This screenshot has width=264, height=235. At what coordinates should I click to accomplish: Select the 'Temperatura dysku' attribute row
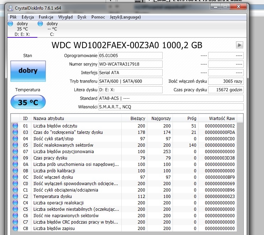[x=124, y=196]
